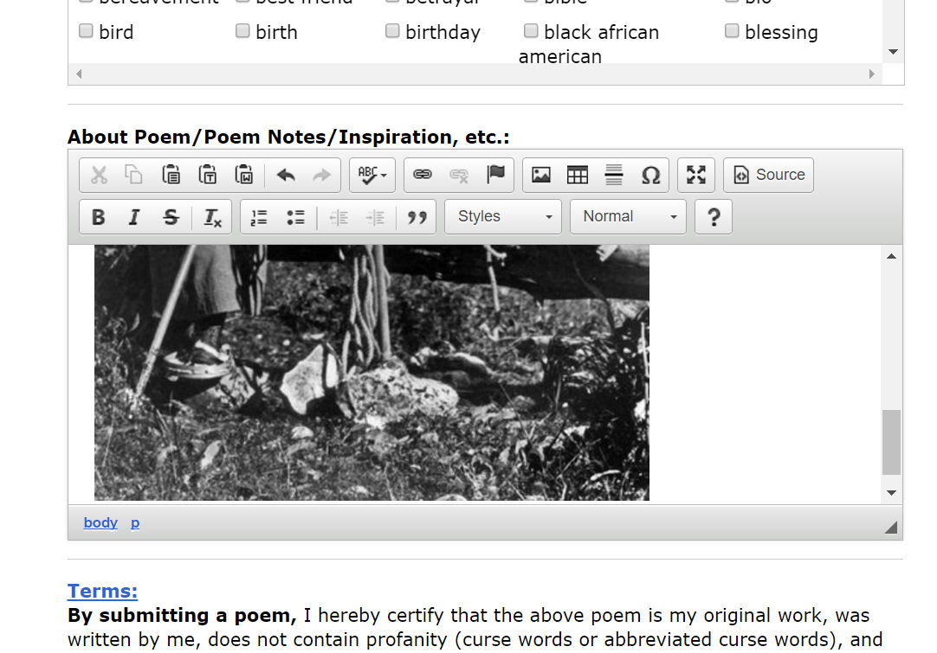Insert bulleted list
Screen dimensions: 937x653
coord(295,217)
